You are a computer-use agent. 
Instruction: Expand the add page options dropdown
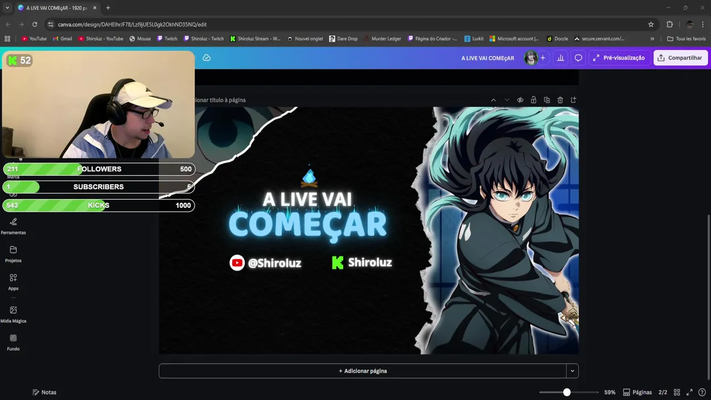click(x=572, y=371)
